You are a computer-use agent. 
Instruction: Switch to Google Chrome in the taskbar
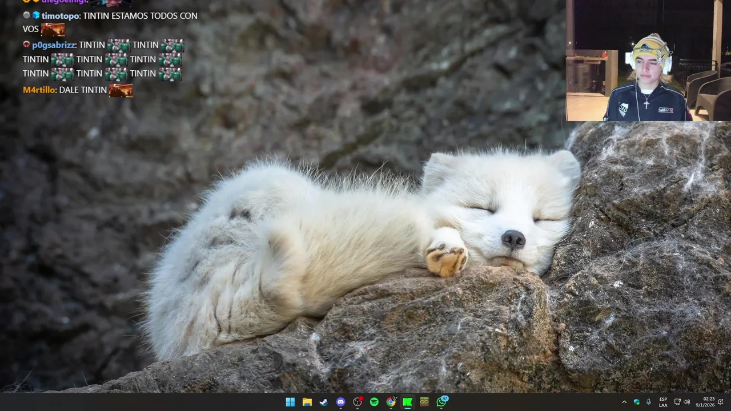pyautogui.click(x=391, y=402)
